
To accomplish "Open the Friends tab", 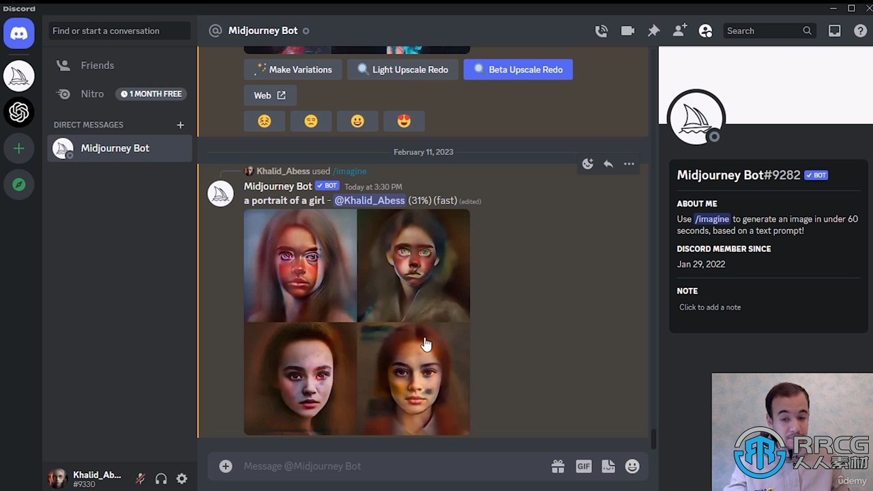I will [x=120, y=65].
